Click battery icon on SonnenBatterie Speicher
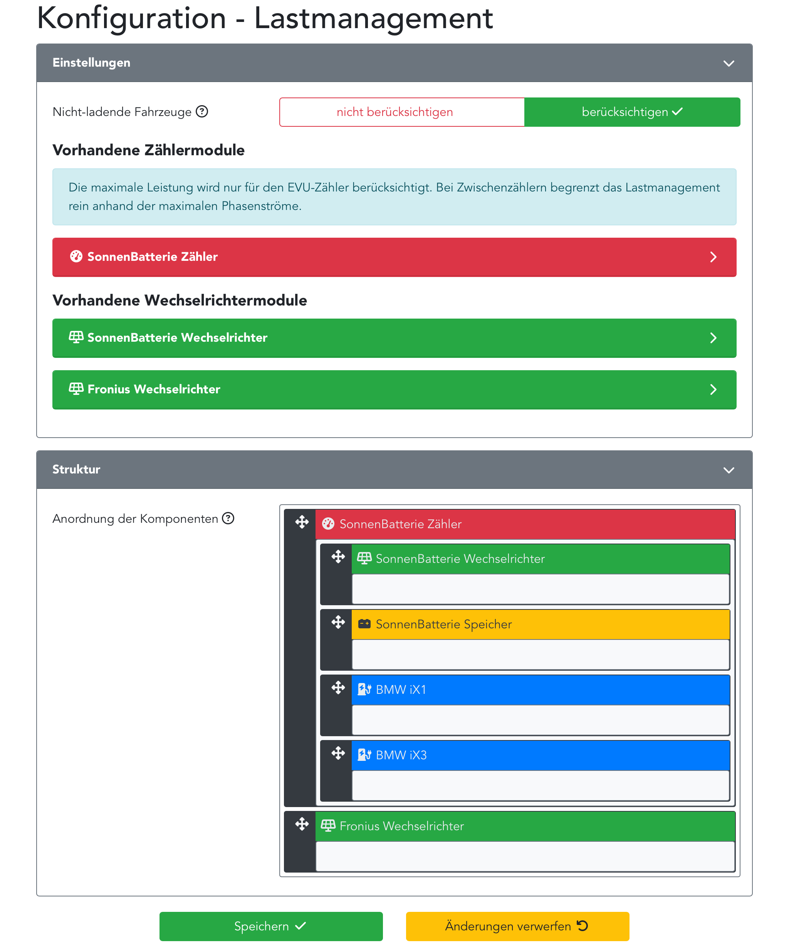The width and height of the screenshot is (789, 950). click(x=364, y=624)
